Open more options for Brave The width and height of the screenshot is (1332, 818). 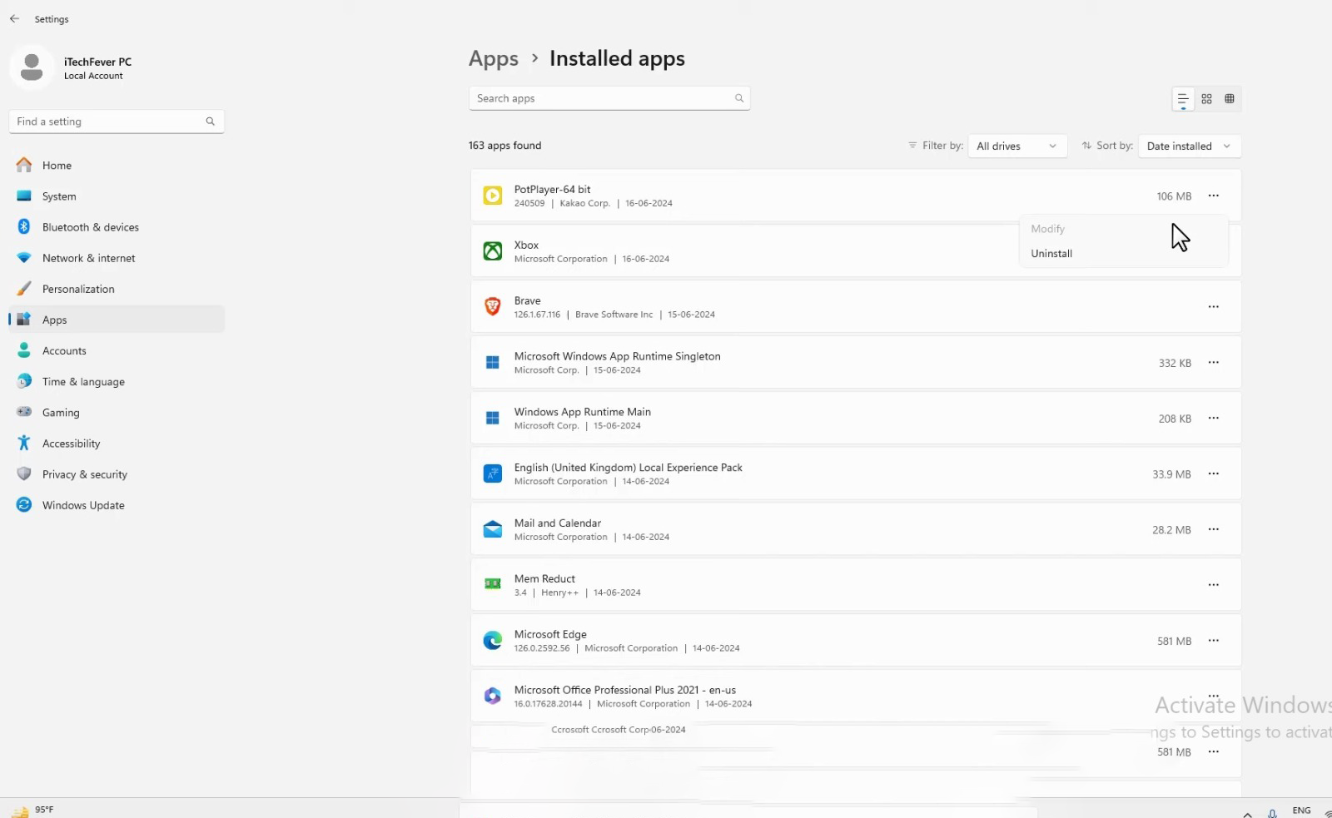(1214, 307)
